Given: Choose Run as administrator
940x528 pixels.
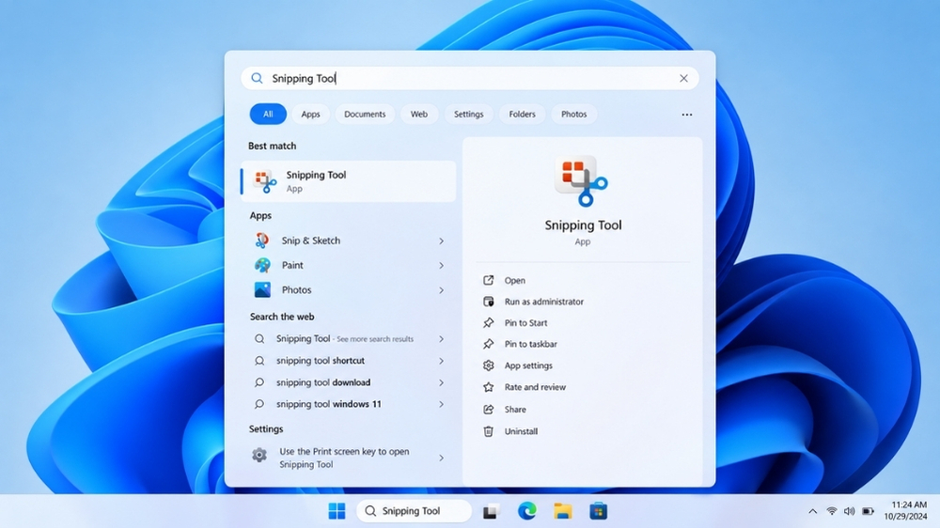Looking at the screenshot, I should click(x=543, y=302).
